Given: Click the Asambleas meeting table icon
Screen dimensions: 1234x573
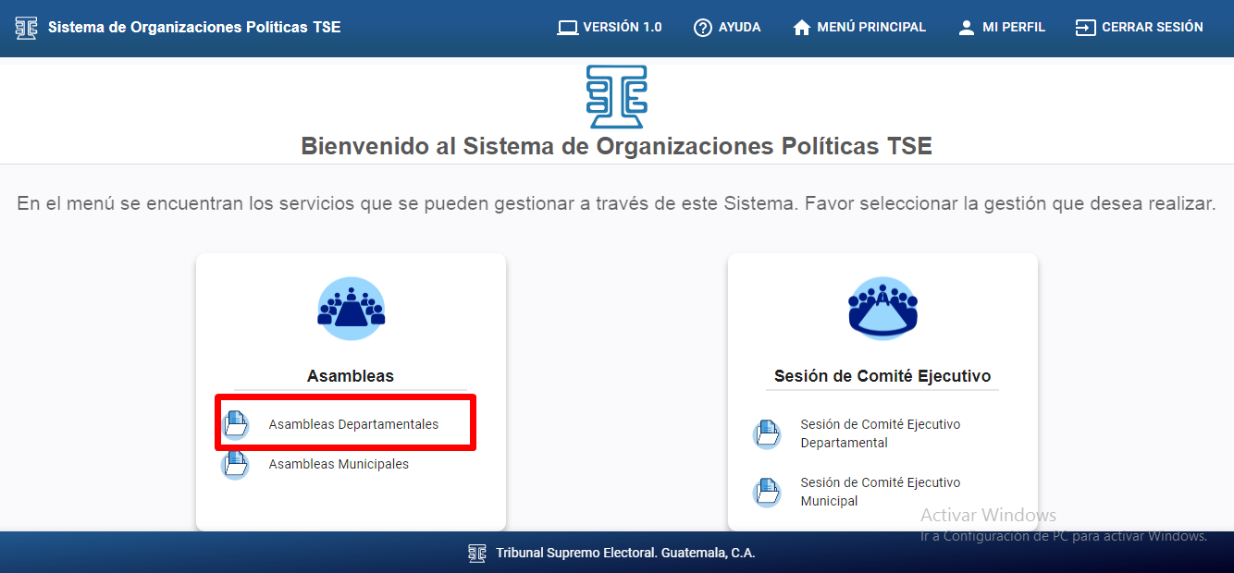Looking at the screenshot, I should coord(351,309).
